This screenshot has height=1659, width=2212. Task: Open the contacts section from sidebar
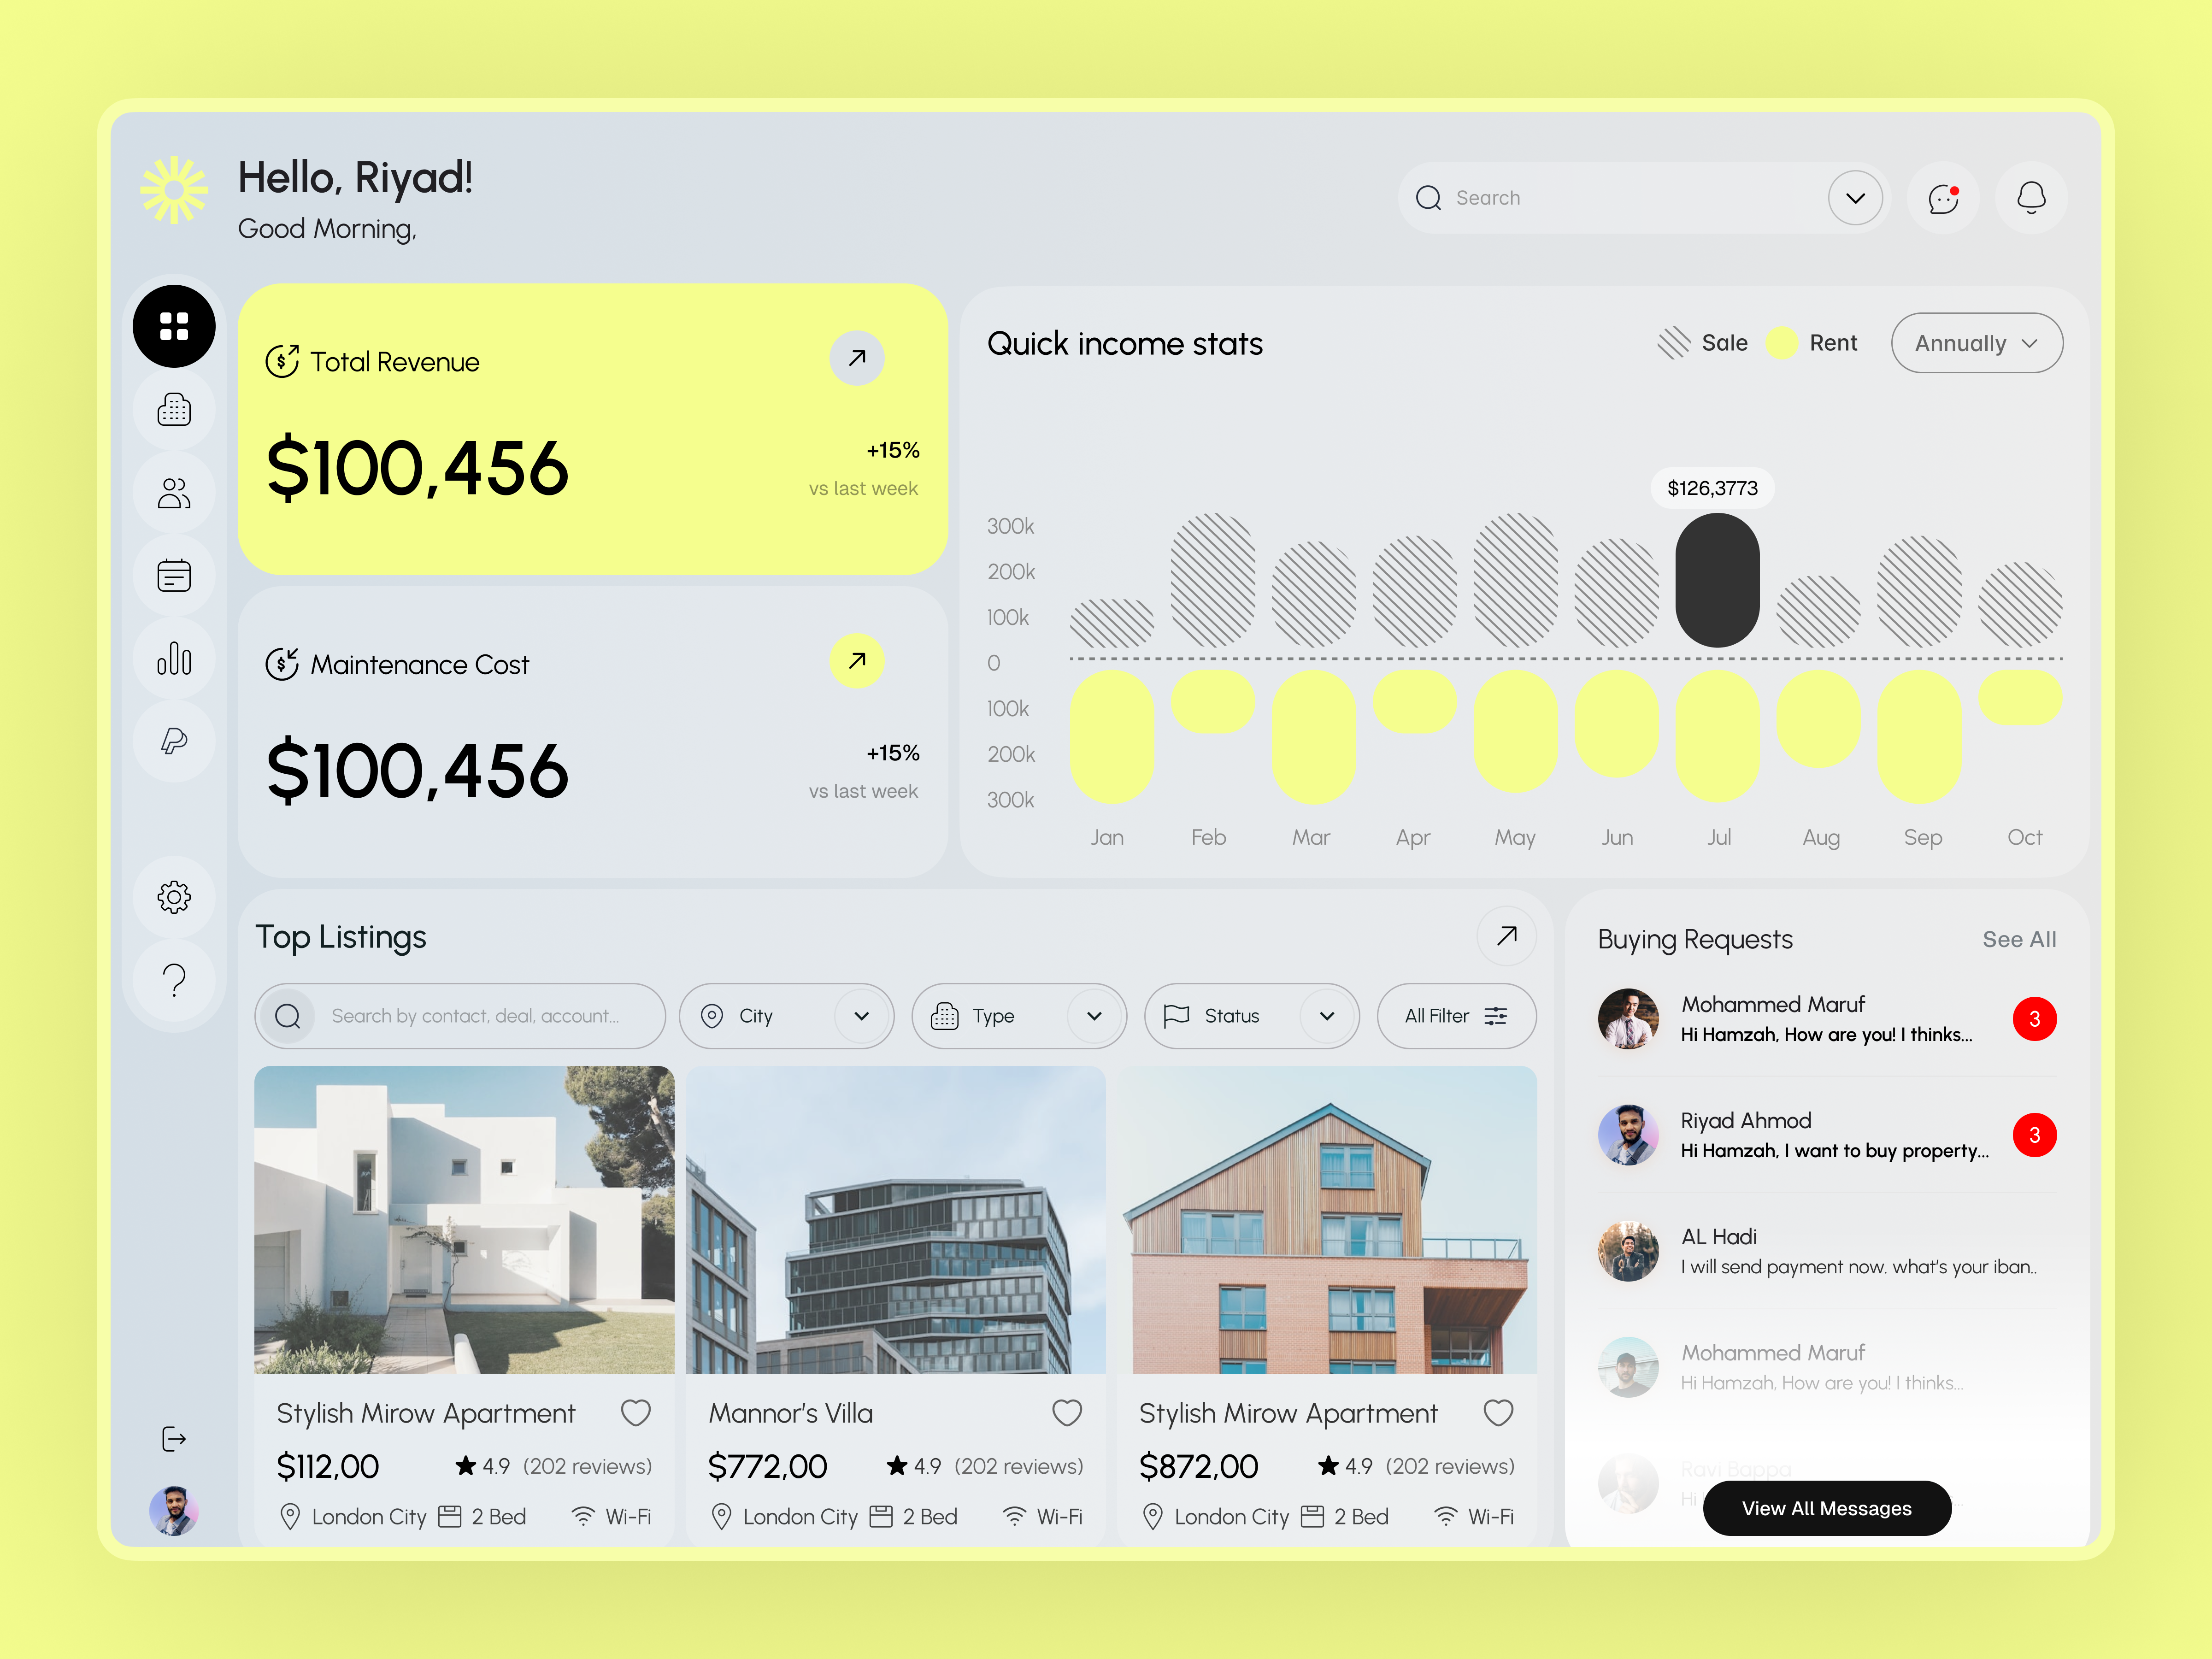point(174,492)
